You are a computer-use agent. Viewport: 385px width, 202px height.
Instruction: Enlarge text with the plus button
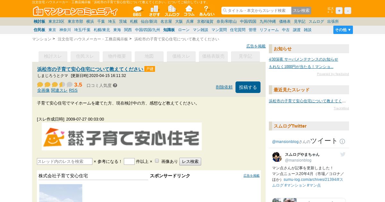(x=339, y=11)
